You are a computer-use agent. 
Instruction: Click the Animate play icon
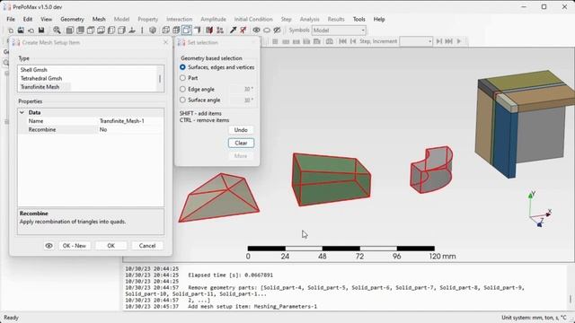[459, 41]
